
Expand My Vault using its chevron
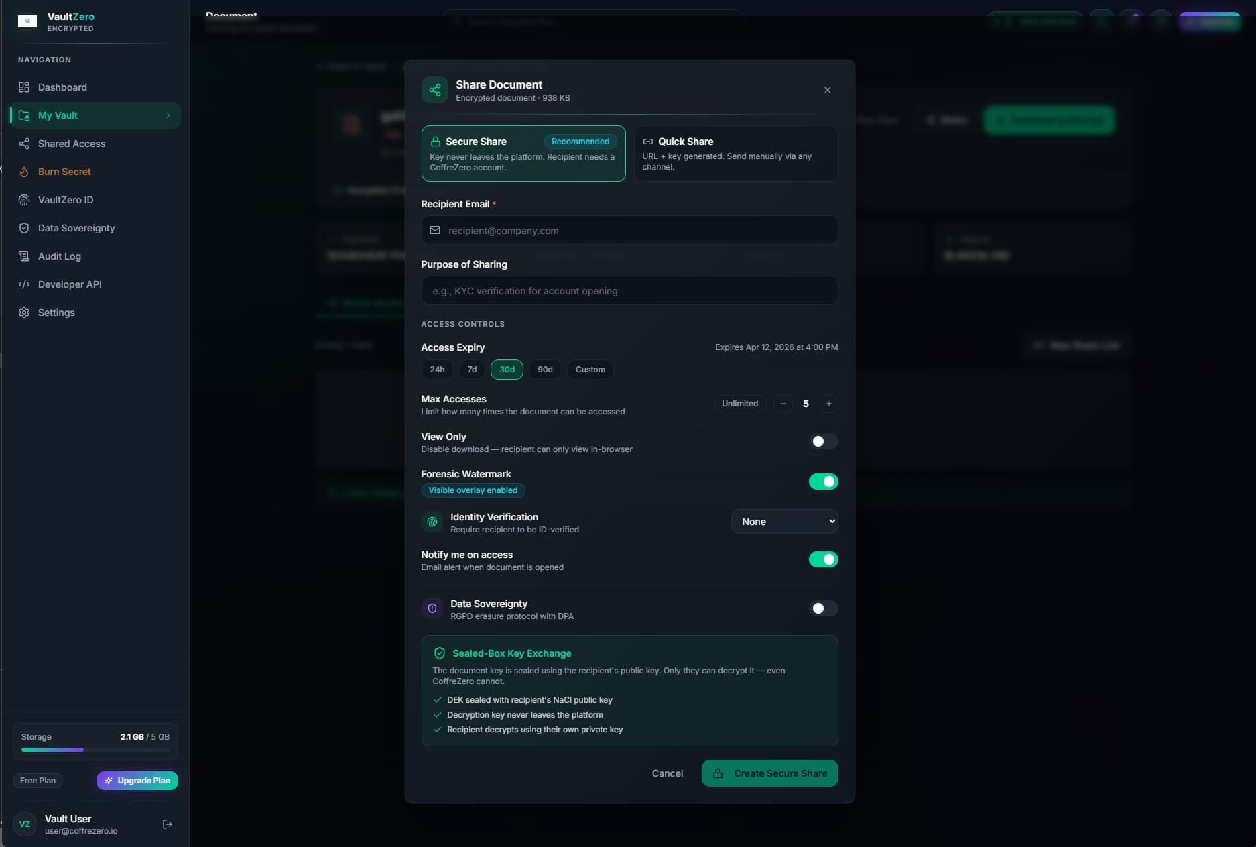click(168, 115)
